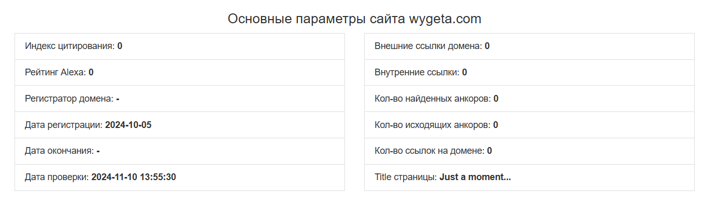Image resolution: width=719 pixels, height=209 pixels.
Task: Click the dash value beside "Дата окончания"
Action: [98, 152]
